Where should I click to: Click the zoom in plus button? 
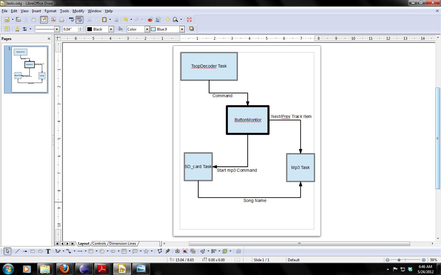click(x=424, y=260)
